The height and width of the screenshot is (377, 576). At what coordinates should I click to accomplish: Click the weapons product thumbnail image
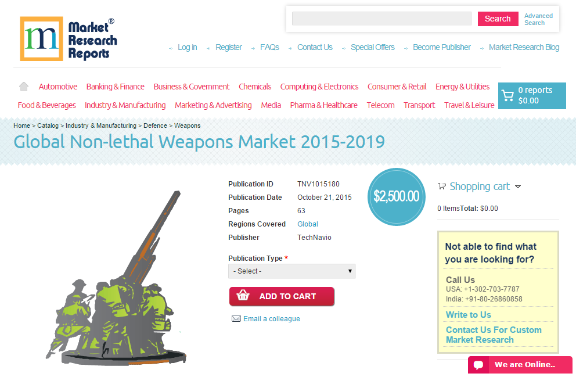pos(117,278)
